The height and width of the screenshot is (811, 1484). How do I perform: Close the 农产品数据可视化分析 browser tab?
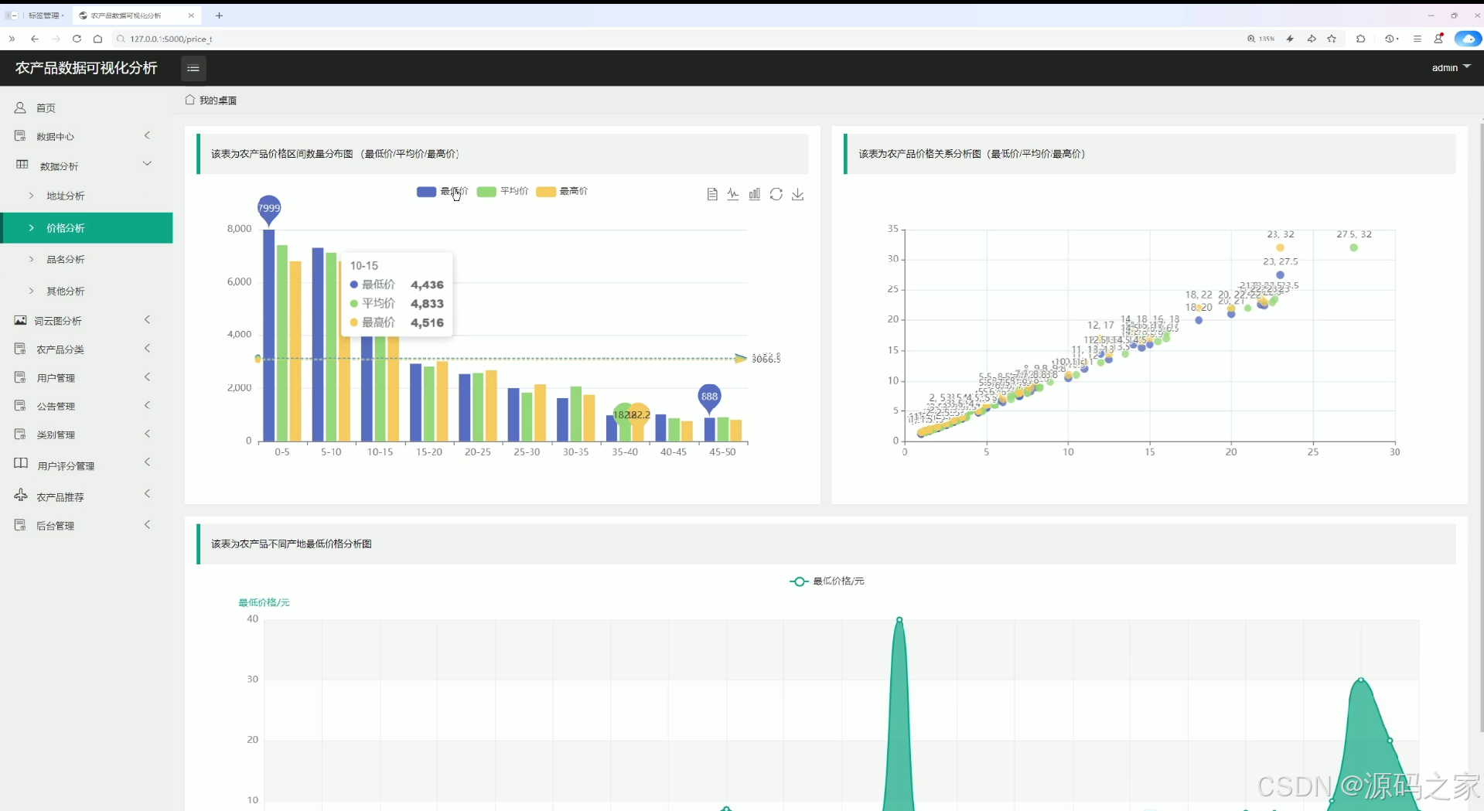coord(191,15)
